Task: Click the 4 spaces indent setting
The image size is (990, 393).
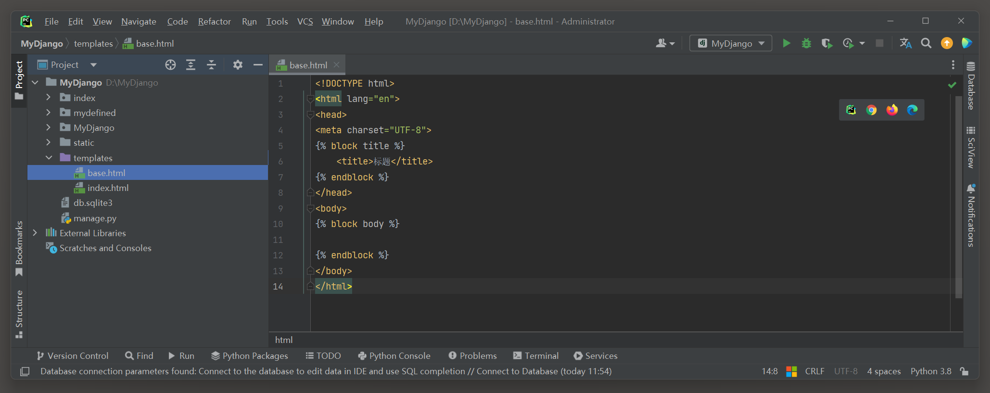Action: click(x=884, y=371)
